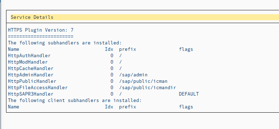
Task: Click the Idx value of HttpSAPR3Handler
Action: pyautogui.click(x=112, y=94)
